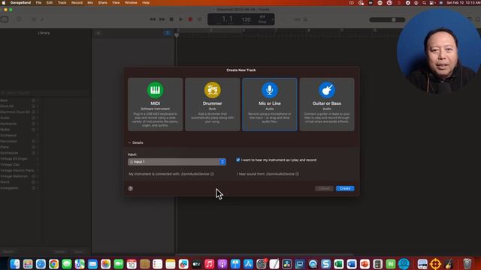Toggle the input channel format button
The width and height of the screenshot is (481, 270).
click(132, 162)
